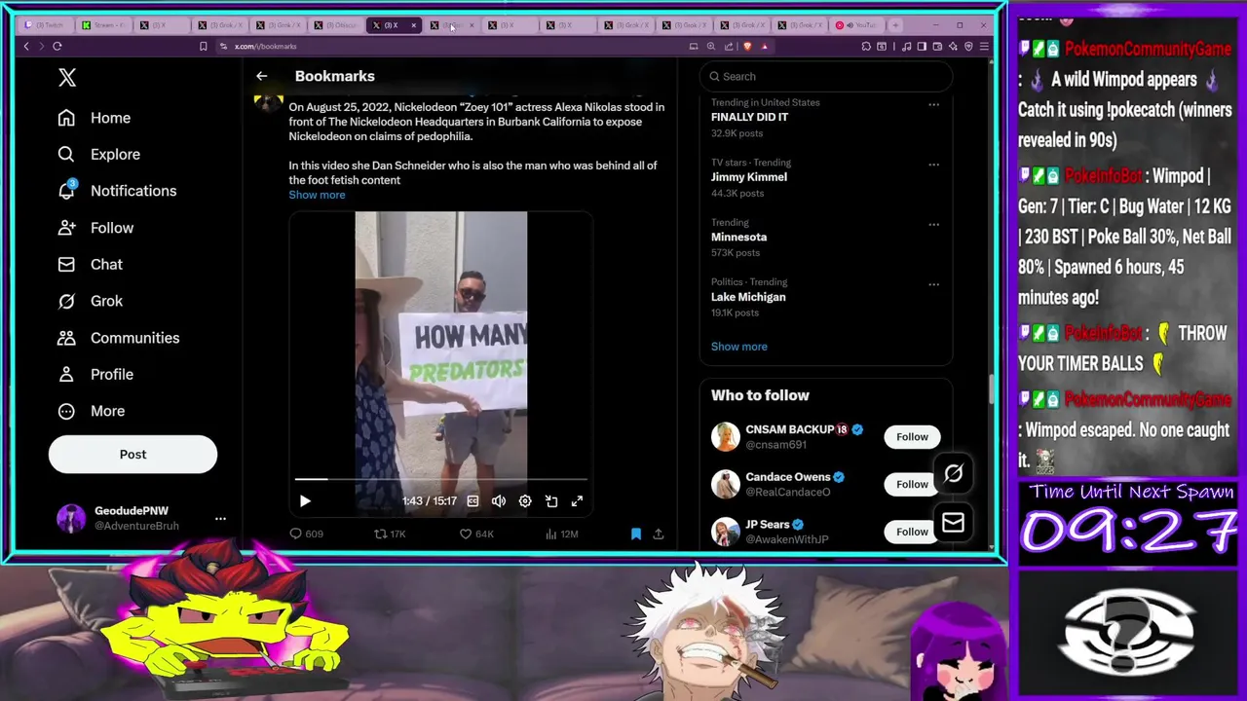
Task: Open the Jimmy Kimmel trending topic
Action: [x=748, y=177]
